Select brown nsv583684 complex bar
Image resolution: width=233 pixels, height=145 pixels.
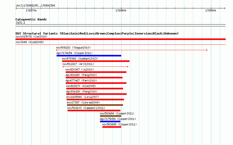click(x=110, y=116)
